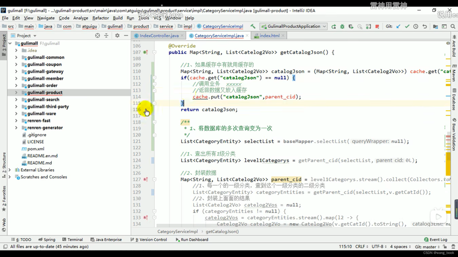Collapse all nodes in Project panel
This screenshot has height=257, width=458.
pyautogui.click(x=106, y=36)
